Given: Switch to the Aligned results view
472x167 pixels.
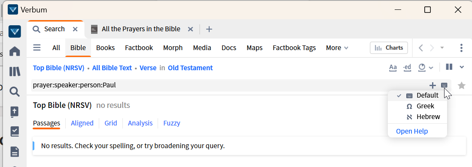Looking at the screenshot, I should [x=82, y=123].
